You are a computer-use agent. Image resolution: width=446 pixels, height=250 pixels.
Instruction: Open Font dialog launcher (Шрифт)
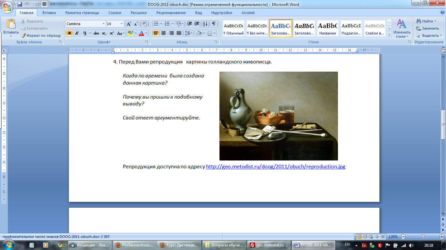tap(147, 42)
